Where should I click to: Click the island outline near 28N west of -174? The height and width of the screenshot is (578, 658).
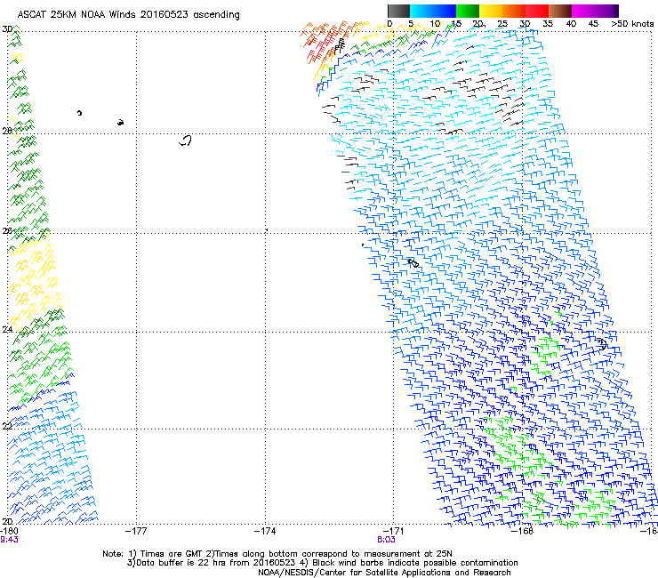(x=185, y=140)
